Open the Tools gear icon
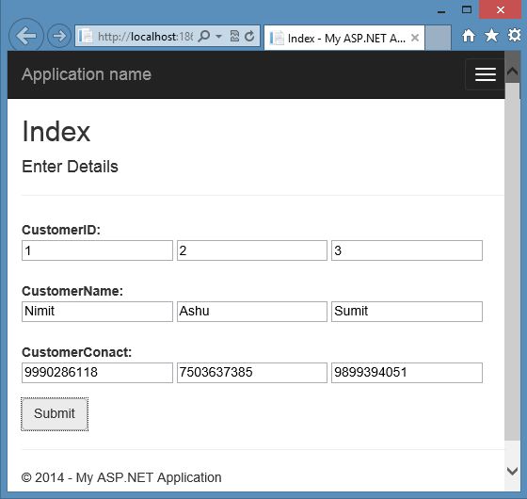The width and height of the screenshot is (527, 499). 514,35
